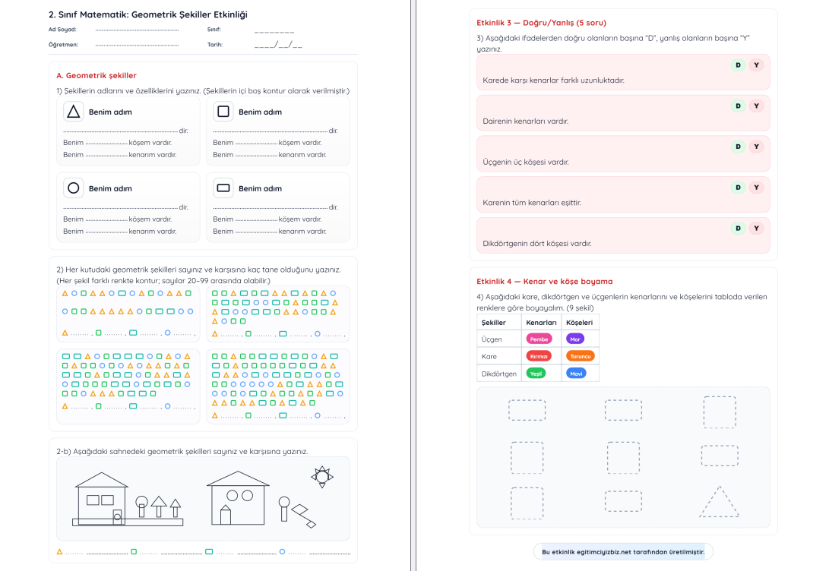The height and width of the screenshot is (571, 829).
Task: Click the rectangle icon in the name card
Action: pyautogui.click(x=223, y=188)
